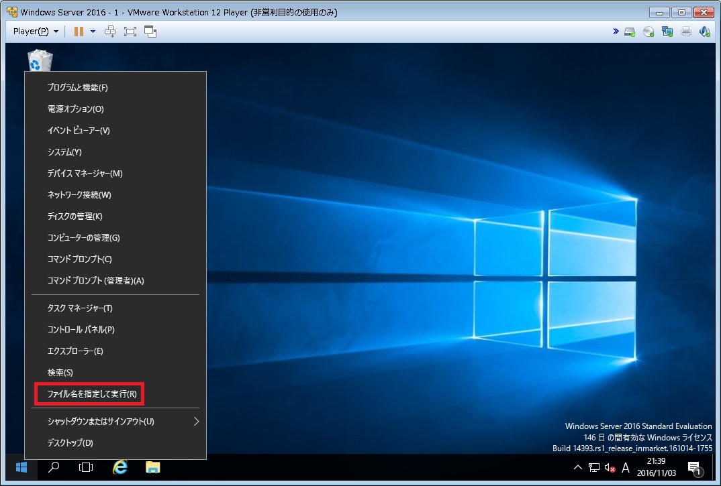Open File Explorer from taskbar
This screenshot has width=721, height=486.
coord(152,468)
